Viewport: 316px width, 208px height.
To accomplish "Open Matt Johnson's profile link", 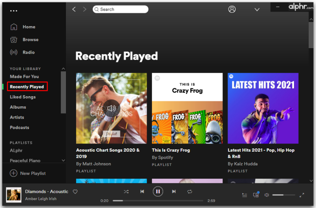I will [97, 164].
